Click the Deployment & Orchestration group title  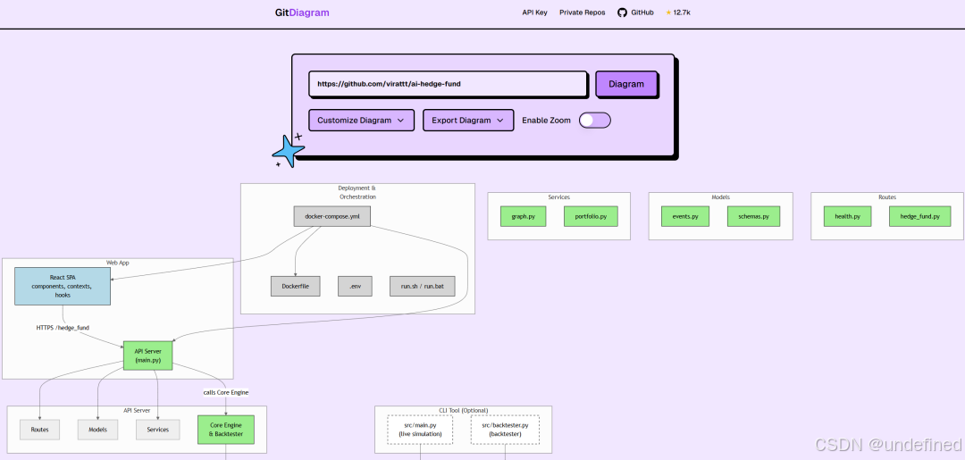pyautogui.click(x=357, y=193)
